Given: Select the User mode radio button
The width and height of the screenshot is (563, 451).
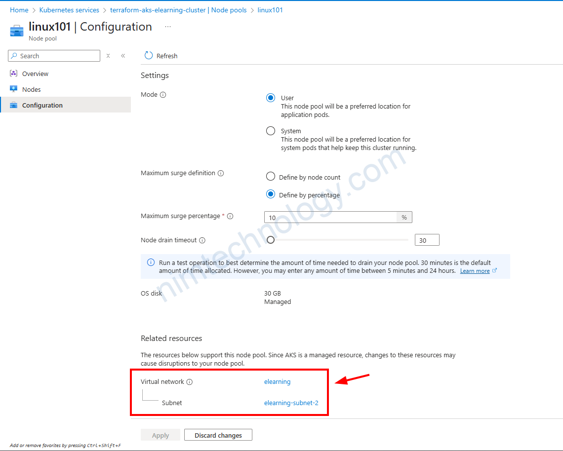Looking at the screenshot, I should [x=271, y=98].
